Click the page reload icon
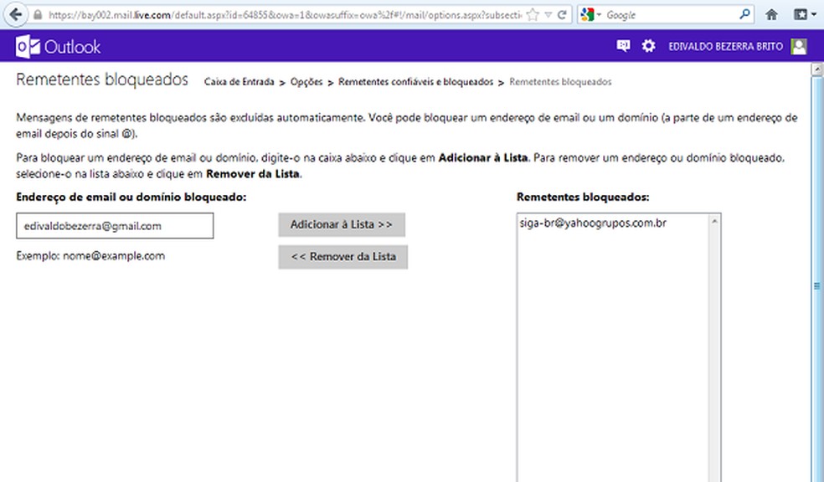 pyautogui.click(x=562, y=14)
